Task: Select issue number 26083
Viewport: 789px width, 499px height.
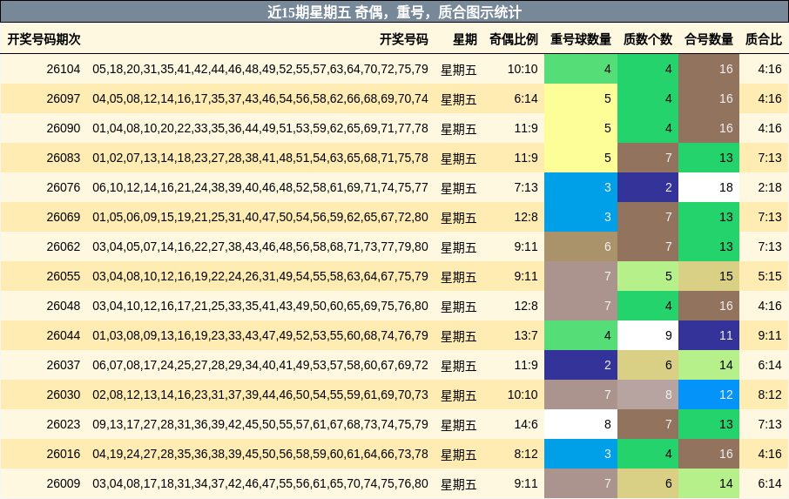Action: pos(64,158)
